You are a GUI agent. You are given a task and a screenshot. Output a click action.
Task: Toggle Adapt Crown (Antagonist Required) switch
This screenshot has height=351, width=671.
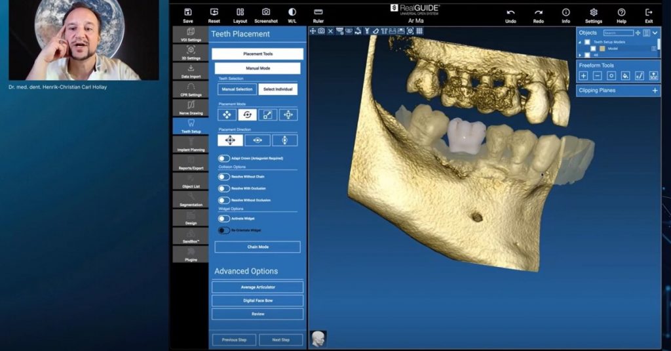click(224, 158)
